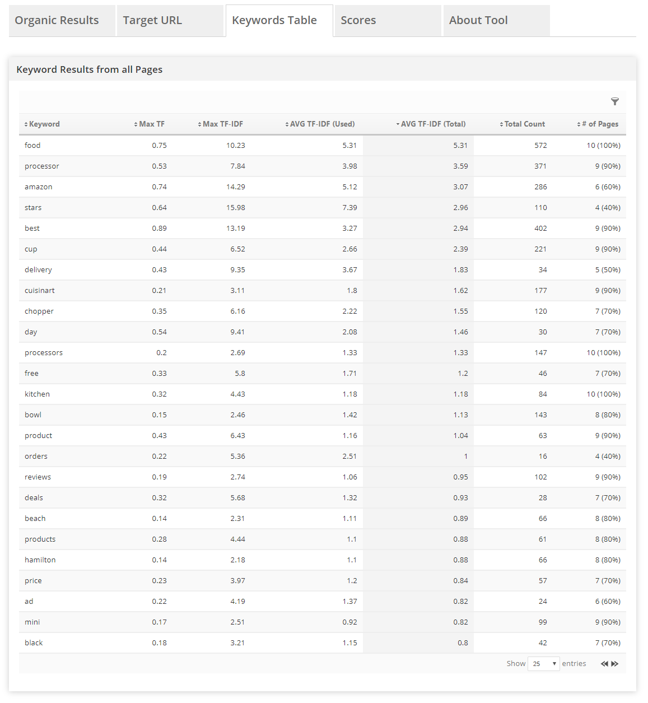This screenshot has height=703, width=648.
Task: Select the Keywords Table tab
Action: [x=274, y=21]
